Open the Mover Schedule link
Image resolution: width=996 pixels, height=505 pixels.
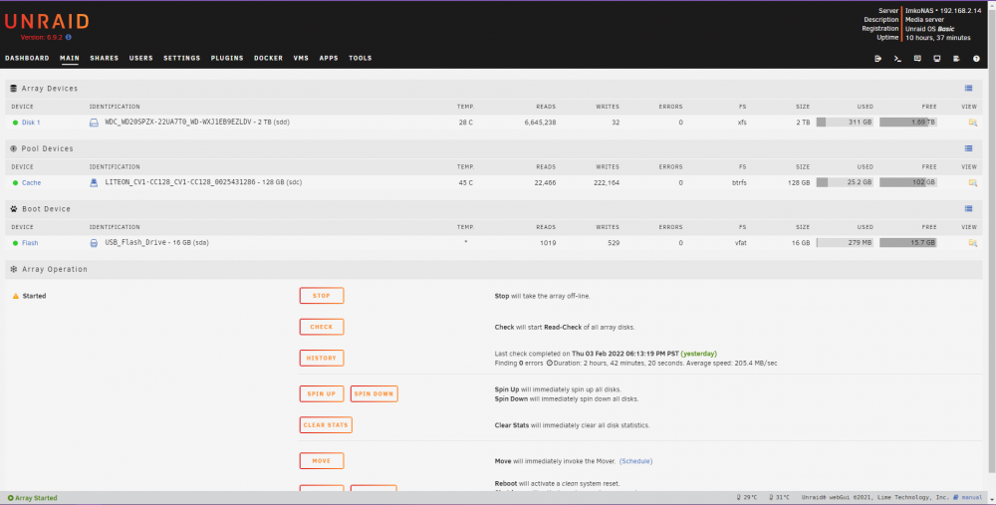point(635,461)
